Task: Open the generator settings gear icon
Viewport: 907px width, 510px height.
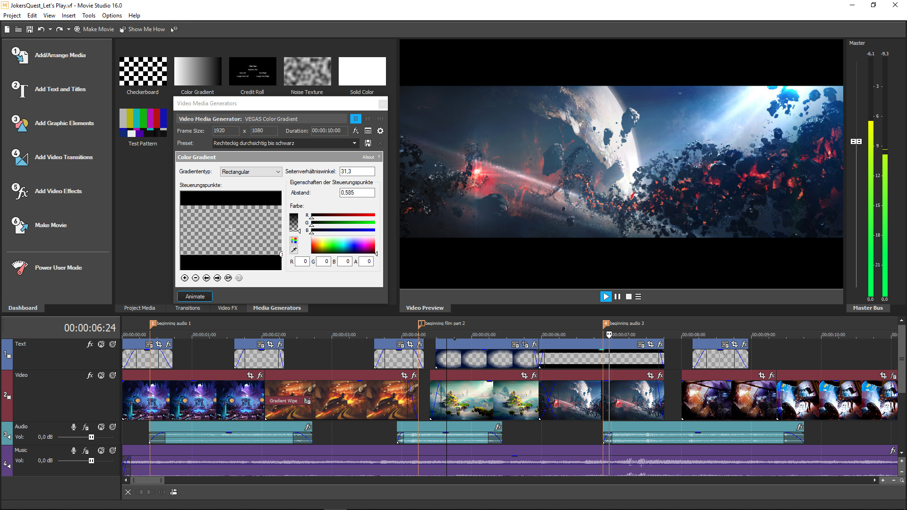Action: click(x=381, y=131)
